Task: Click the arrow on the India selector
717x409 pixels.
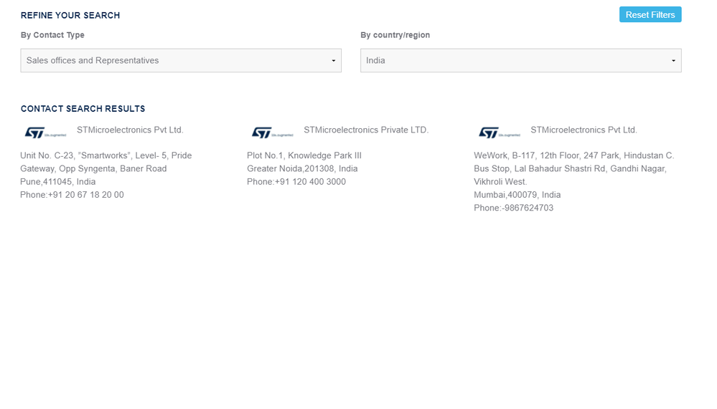Action: (673, 61)
